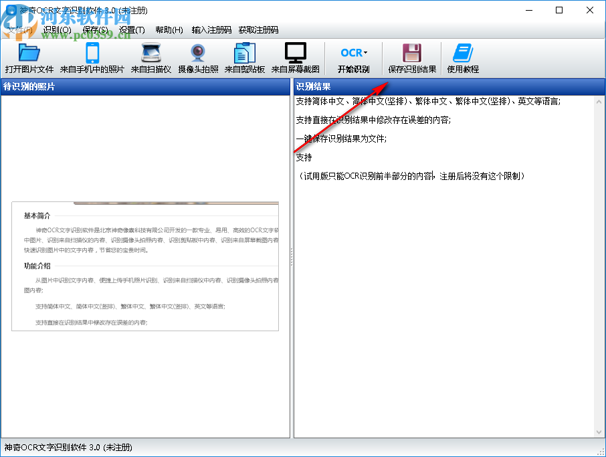Capture image from screen screenshot
This screenshot has height=457, width=606.
(295, 58)
